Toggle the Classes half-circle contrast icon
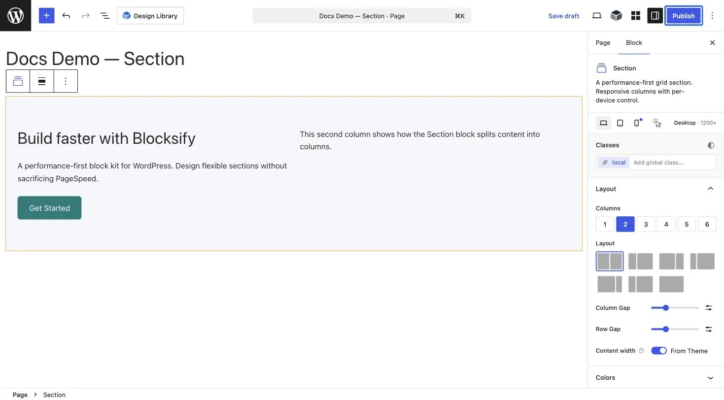724x400 pixels. (x=711, y=145)
